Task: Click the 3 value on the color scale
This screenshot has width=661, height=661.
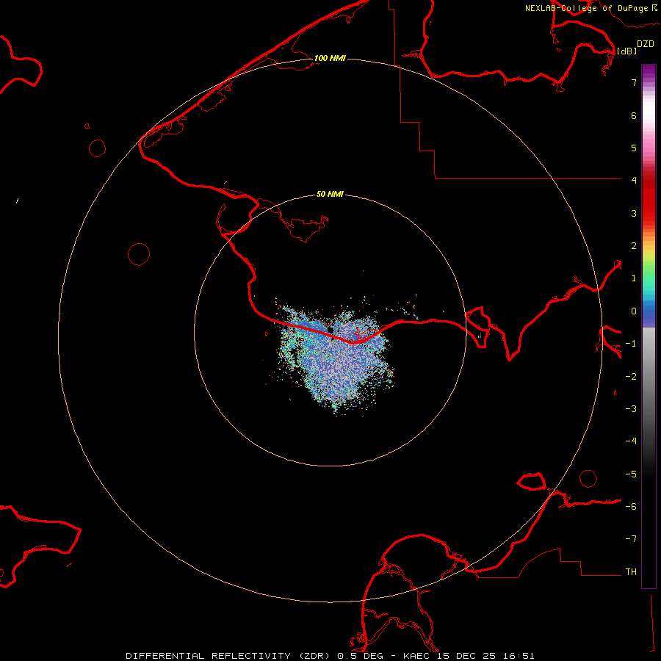Action: 634,213
